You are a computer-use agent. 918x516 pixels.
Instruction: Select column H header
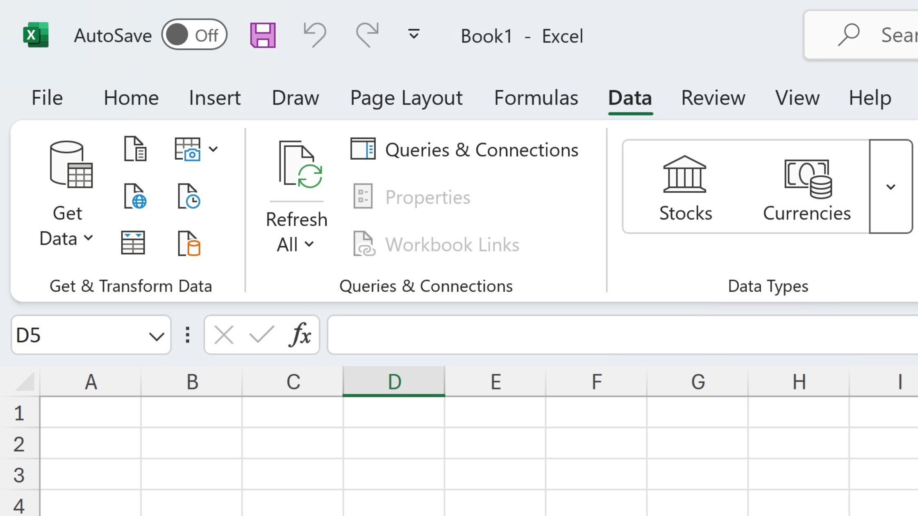pyautogui.click(x=799, y=382)
